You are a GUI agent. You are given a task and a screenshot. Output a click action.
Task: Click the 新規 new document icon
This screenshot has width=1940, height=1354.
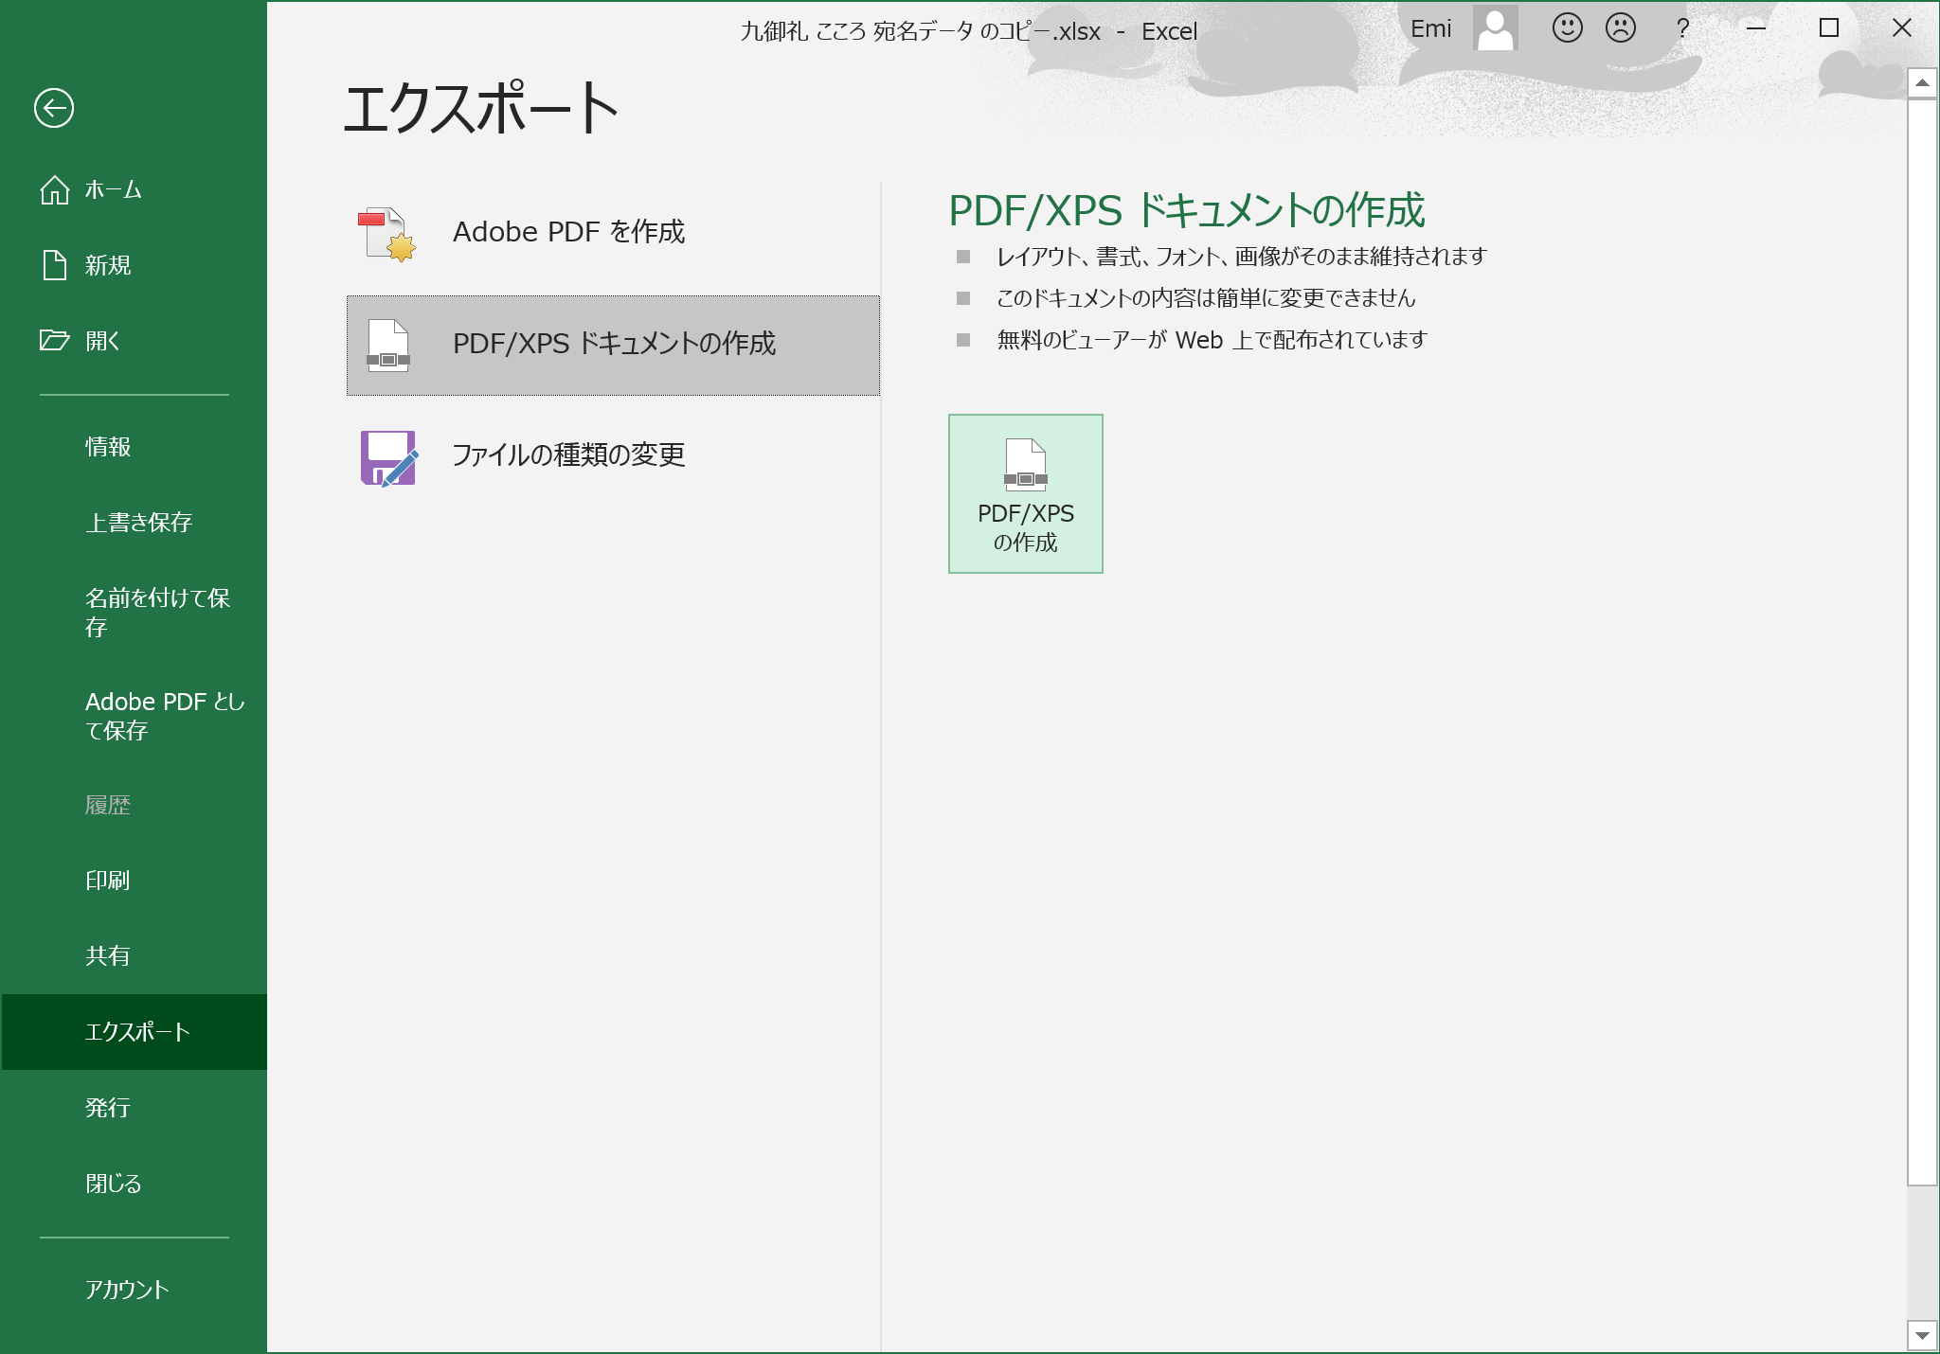[x=55, y=265]
